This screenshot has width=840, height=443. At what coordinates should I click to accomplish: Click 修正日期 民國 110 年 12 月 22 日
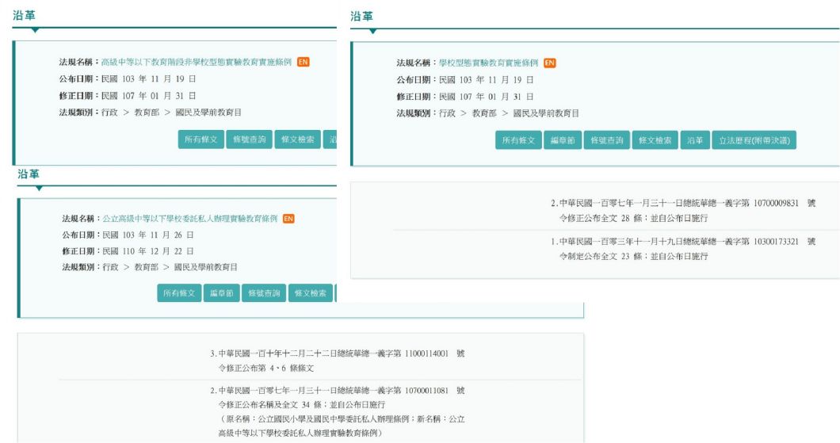(128, 250)
